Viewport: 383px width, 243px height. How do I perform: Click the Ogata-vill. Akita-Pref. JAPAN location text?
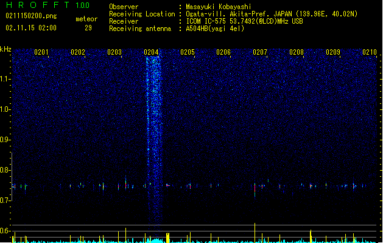tap(272, 14)
